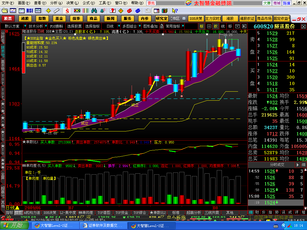Expand the 多图组合 dropdown arrow
The width and height of the screenshot is (307, 230).
(140, 26)
